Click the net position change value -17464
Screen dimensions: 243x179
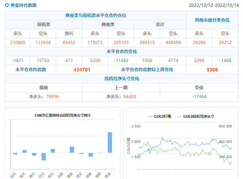(x=199, y=96)
